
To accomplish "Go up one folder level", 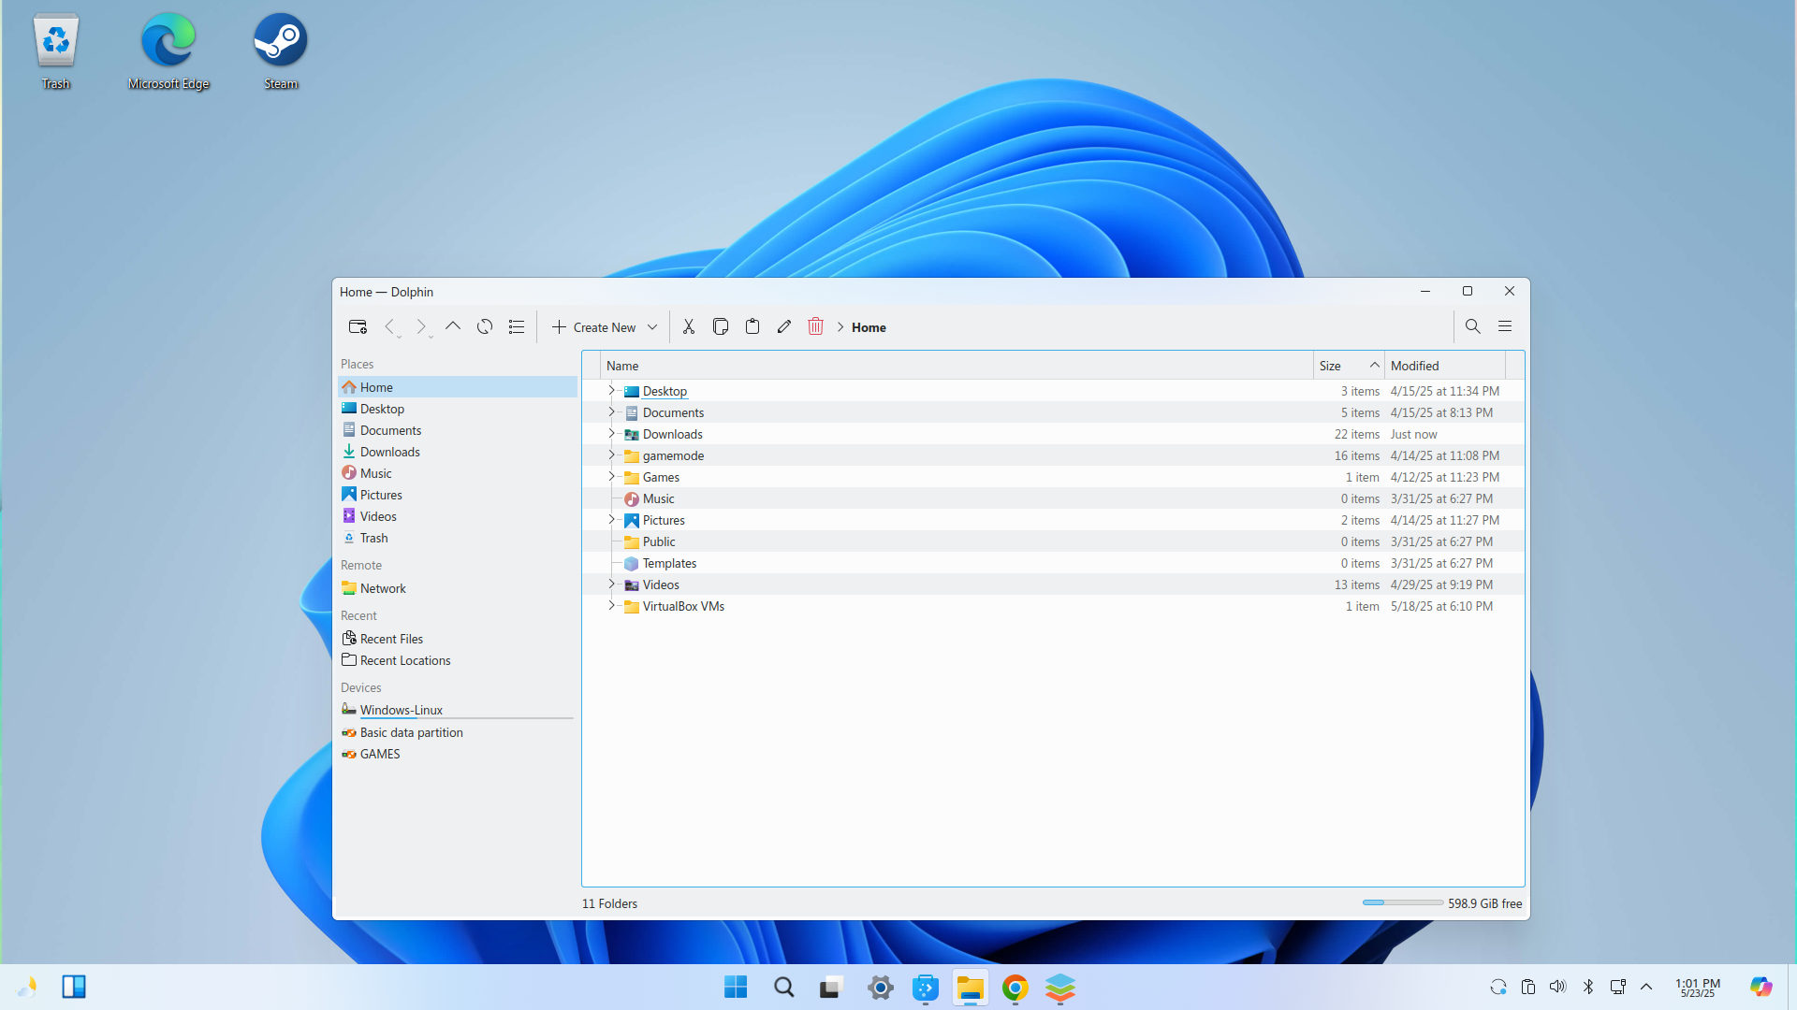I will point(453,326).
